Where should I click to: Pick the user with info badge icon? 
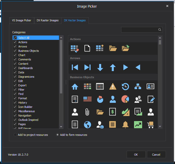click(x=100, y=125)
